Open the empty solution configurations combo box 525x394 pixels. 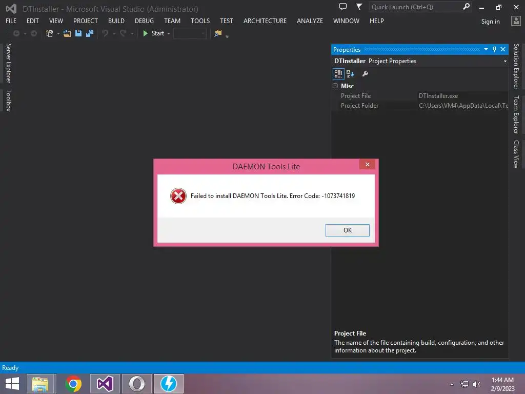point(190,33)
